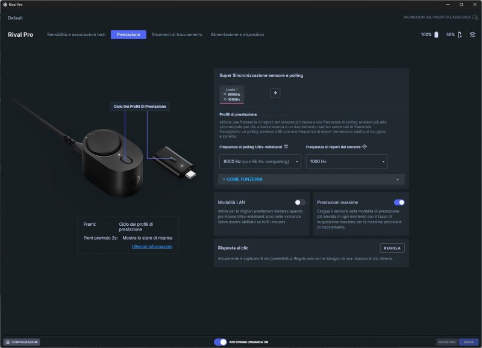Click the Default configuration label
482x348 pixels.
(x=16, y=18)
